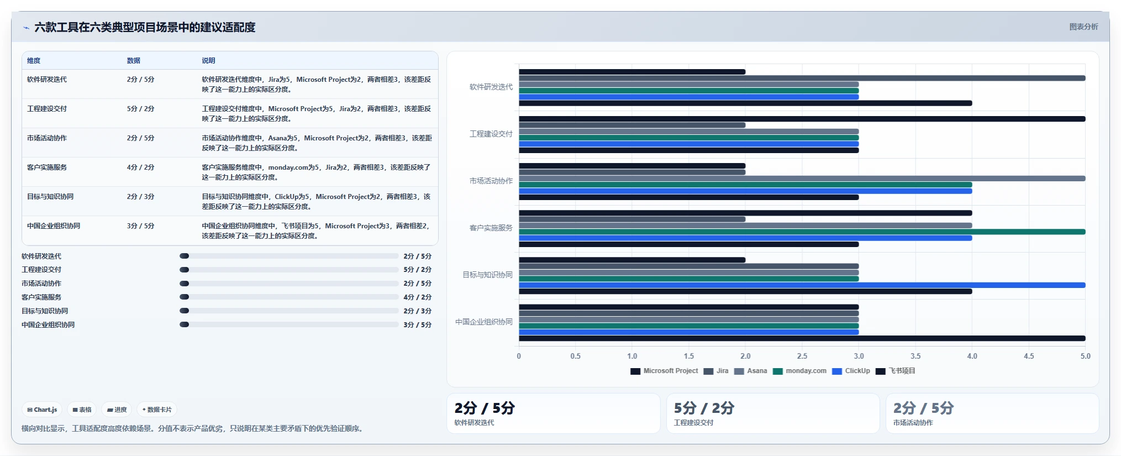Select the 市场活动协作 table row label
Screen dimensions: 1121x456
point(47,138)
